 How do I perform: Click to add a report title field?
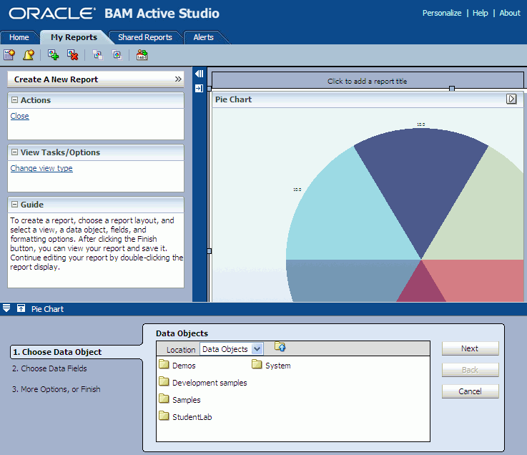coord(368,81)
